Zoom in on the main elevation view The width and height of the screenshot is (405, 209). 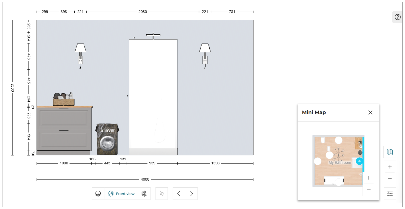(390, 167)
